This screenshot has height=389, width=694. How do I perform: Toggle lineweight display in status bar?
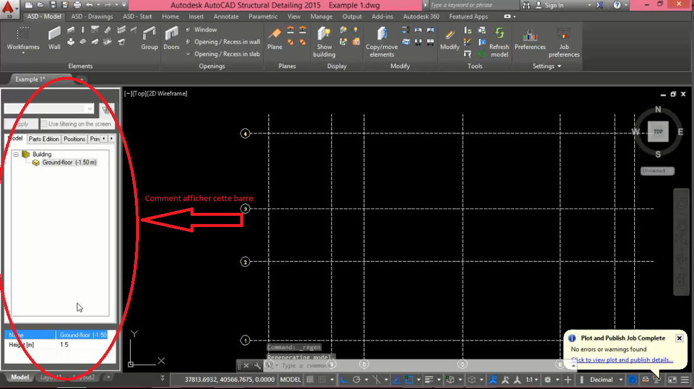click(429, 380)
